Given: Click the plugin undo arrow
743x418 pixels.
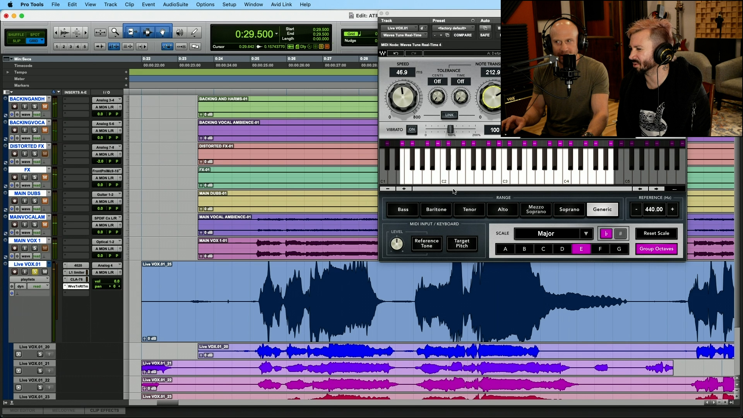Looking at the screenshot, I should tap(396, 53).
